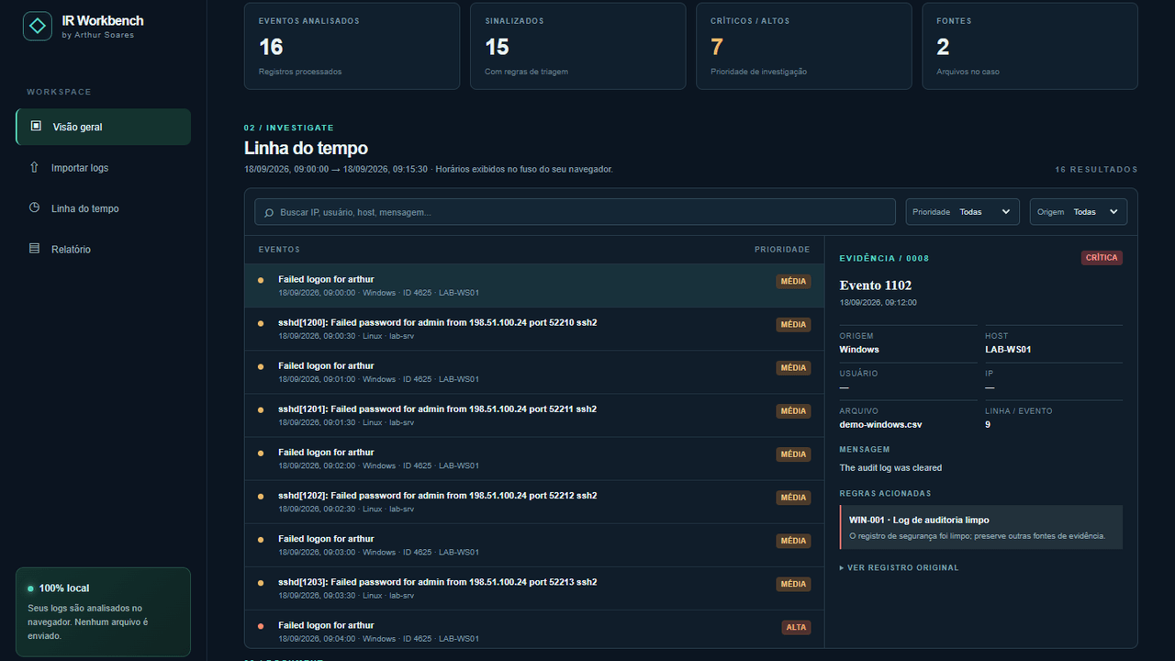The image size is (1175, 661).
Task: Select the sshd[1200] failed password event
Action: [x=534, y=329]
